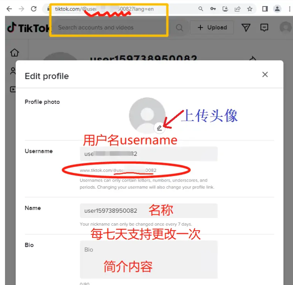Viewport: 293px width, 285px height.
Task: Reload the page
Action: tap(34, 9)
